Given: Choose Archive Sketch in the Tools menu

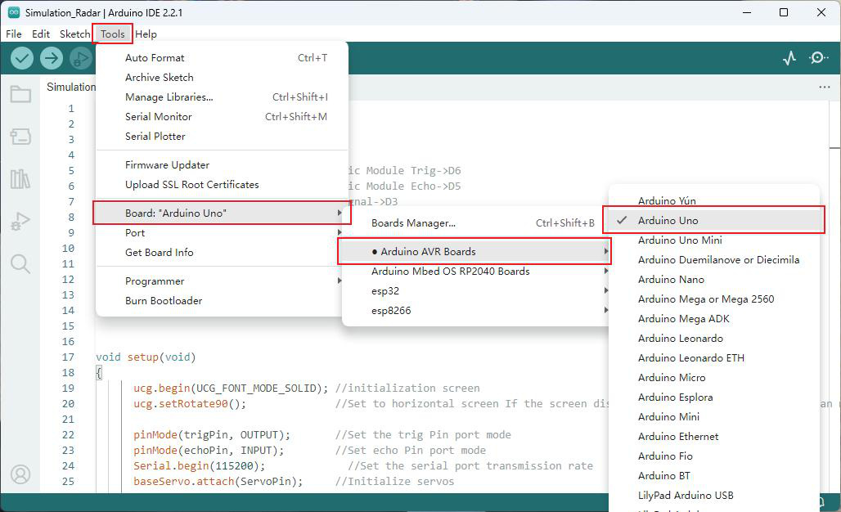Looking at the screenshot, I should point(222,77).
